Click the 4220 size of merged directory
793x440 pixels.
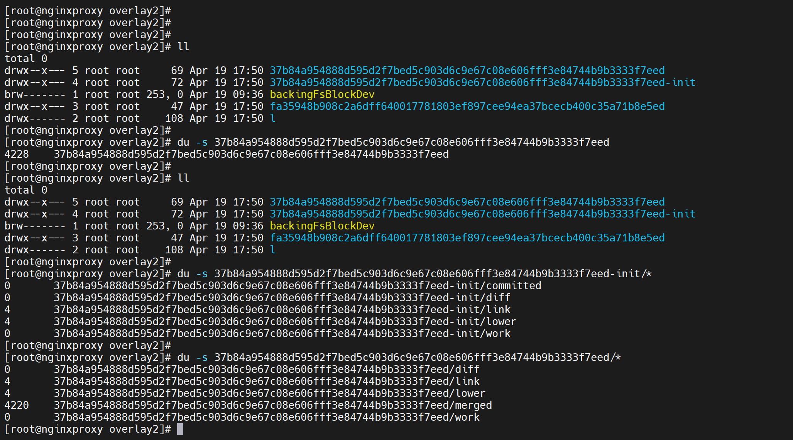click(x=17, y=405)
